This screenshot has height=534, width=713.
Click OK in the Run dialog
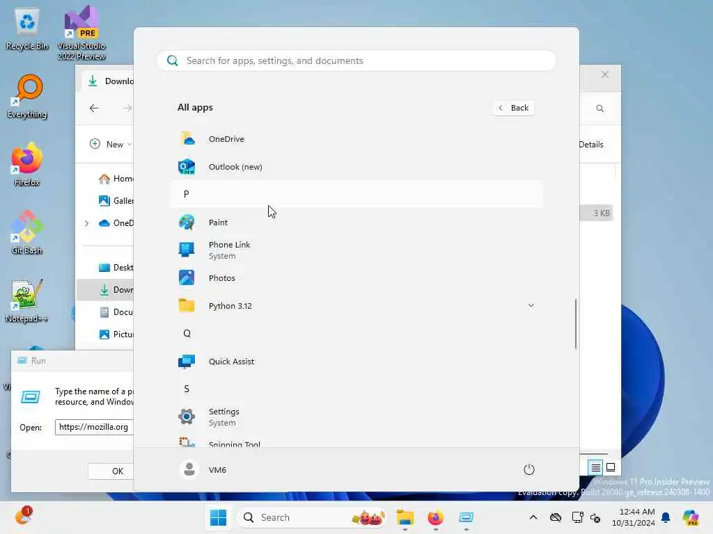pos(111,471)
